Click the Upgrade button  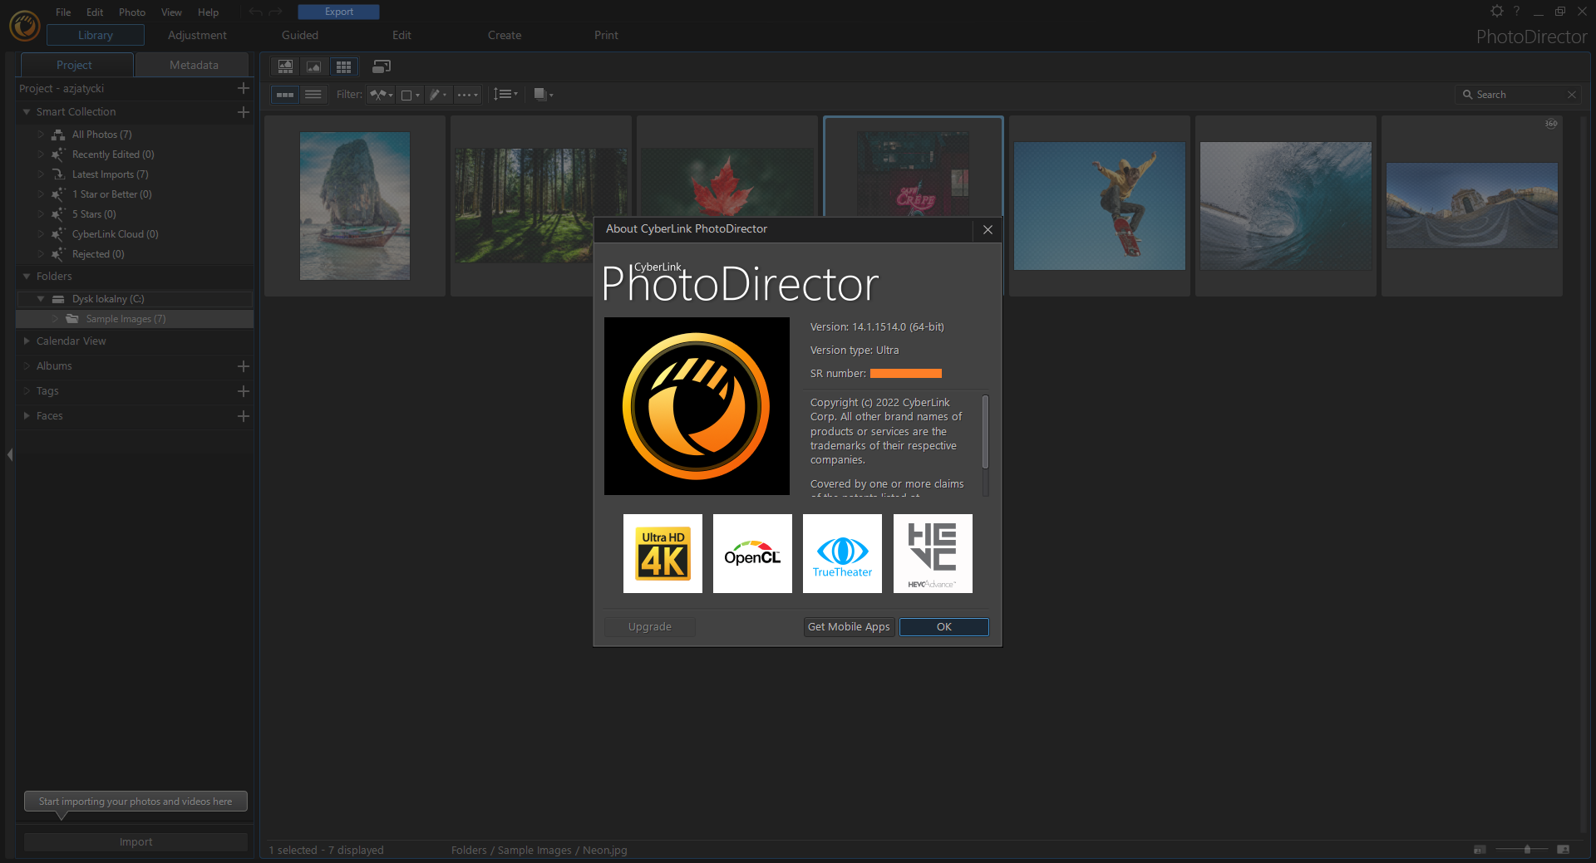[650, 627]
